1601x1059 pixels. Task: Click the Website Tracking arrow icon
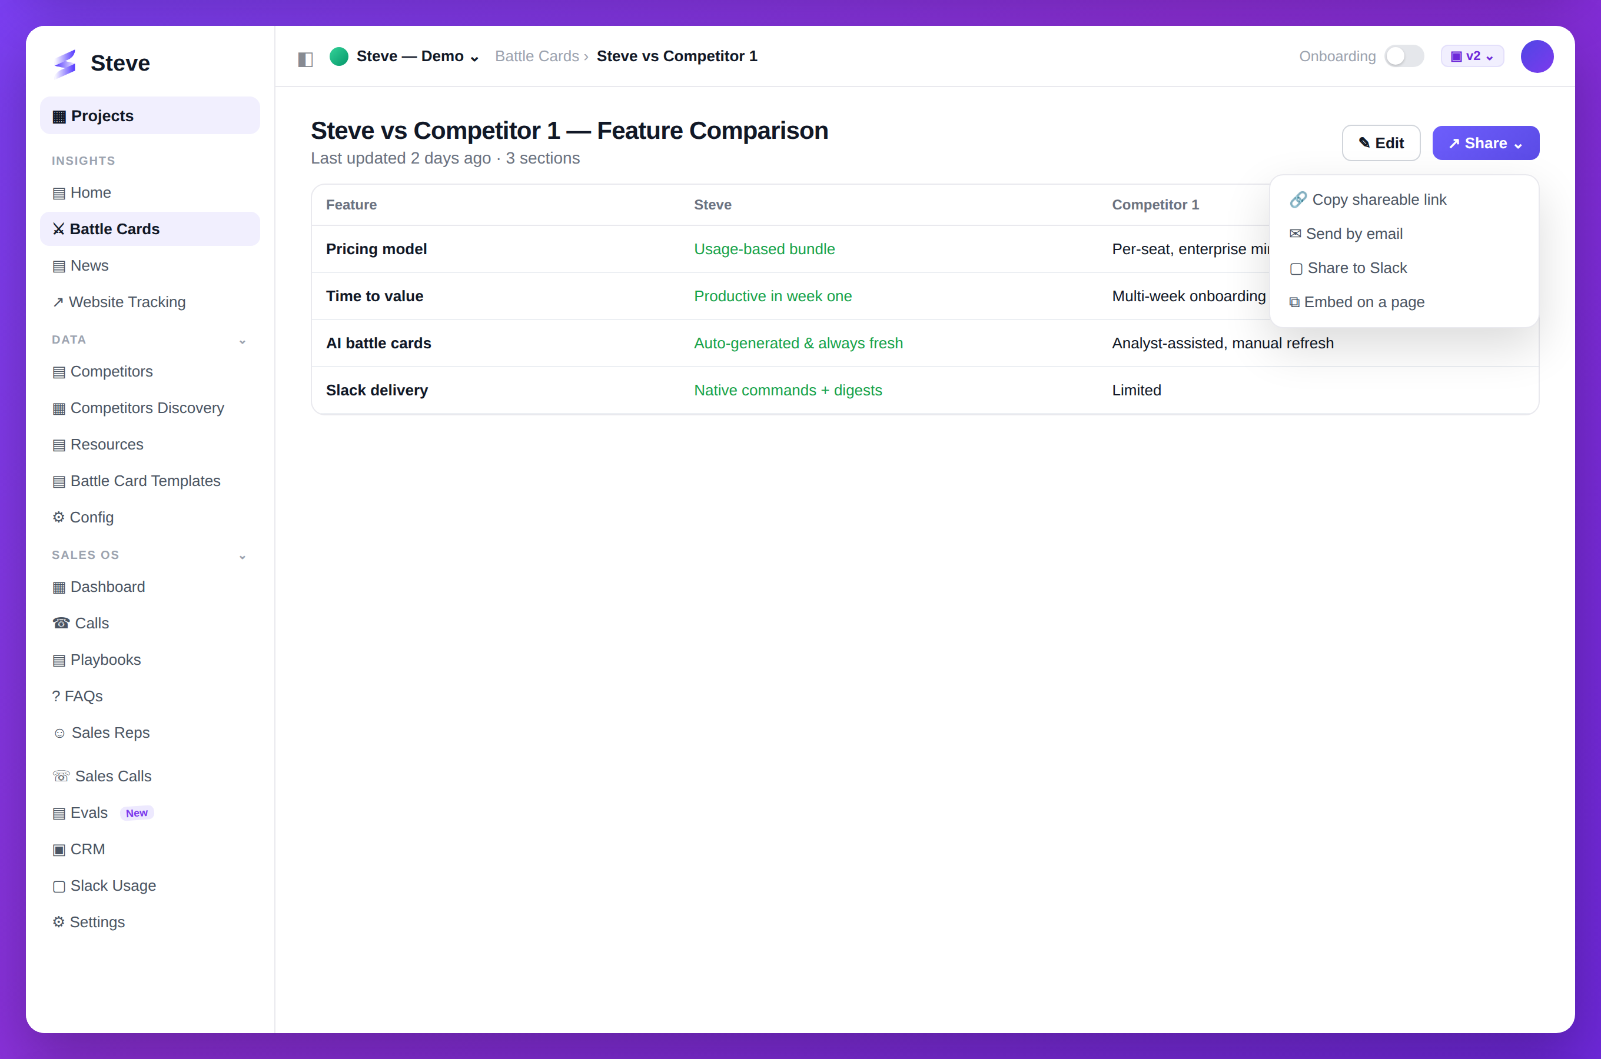pos(58,302)
